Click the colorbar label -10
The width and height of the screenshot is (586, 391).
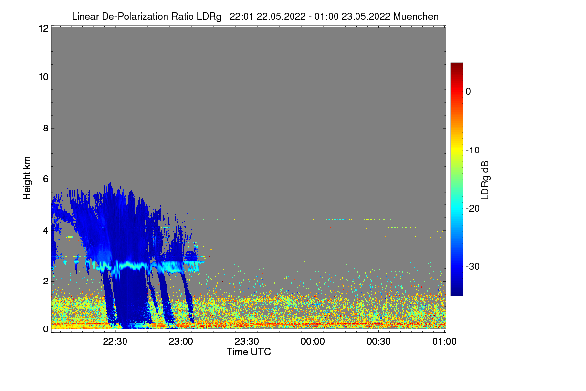point(473,150)
